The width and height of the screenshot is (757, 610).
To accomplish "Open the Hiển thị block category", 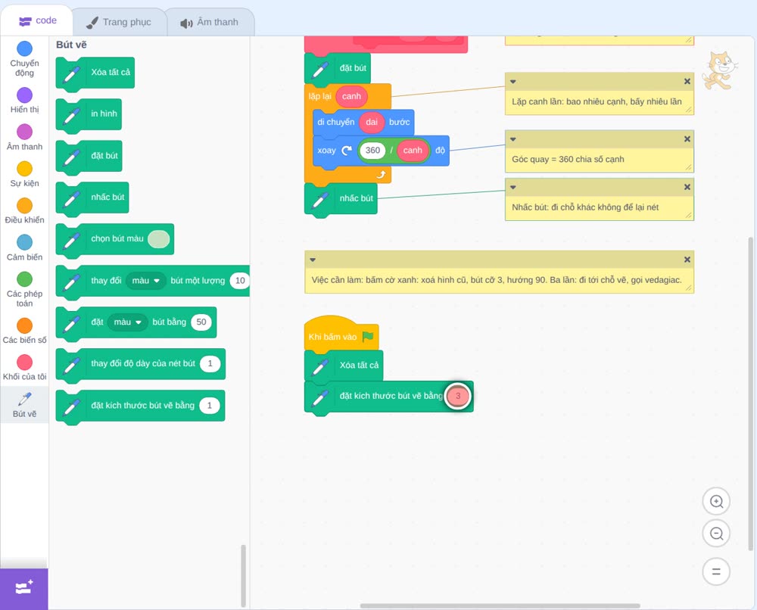I will click(24, 101).
